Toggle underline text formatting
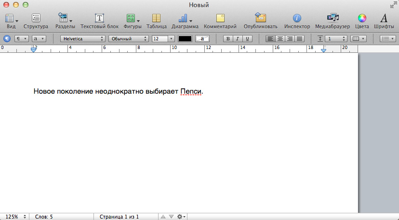Image resolution: width=399 pixels, height=220 pixels. point(247,38)
